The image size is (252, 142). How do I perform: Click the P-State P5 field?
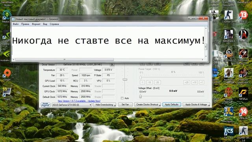pyautogui.click(x=109, y=75)
